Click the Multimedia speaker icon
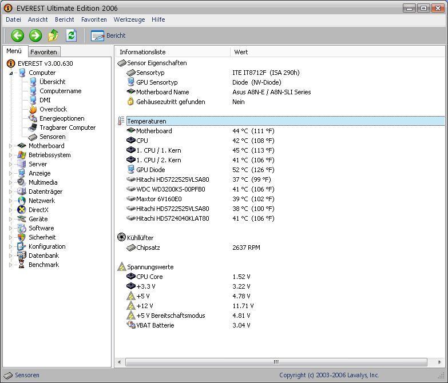 tap(22, 182)
